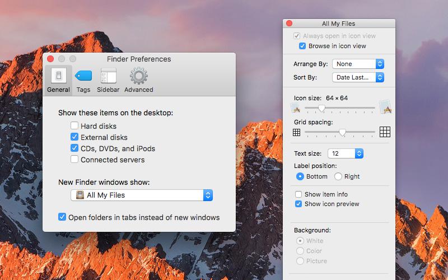Open the Sort By dropdown

pos(358,77)
